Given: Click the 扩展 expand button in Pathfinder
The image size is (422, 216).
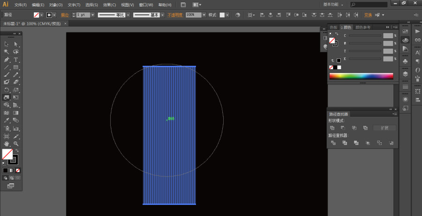Looking at the screenshot, I should (384, 128).
